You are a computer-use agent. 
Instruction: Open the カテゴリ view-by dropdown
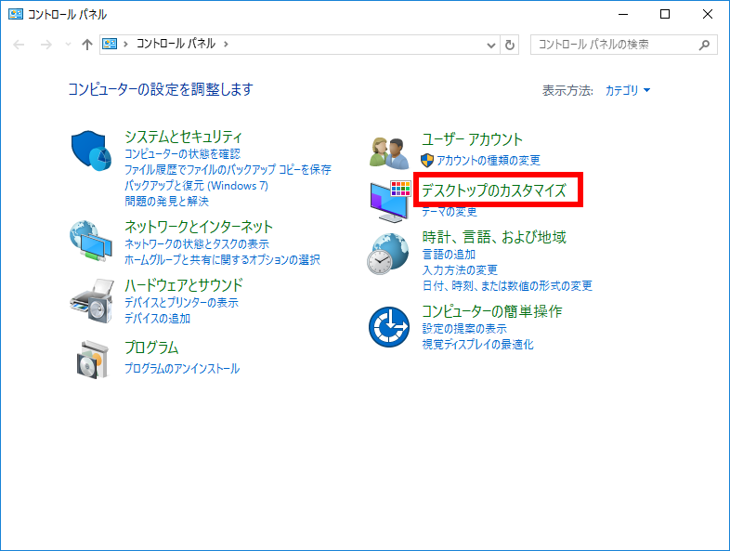pos(628,90)
